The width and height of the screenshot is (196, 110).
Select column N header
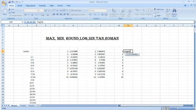click(x=128, y=26)
